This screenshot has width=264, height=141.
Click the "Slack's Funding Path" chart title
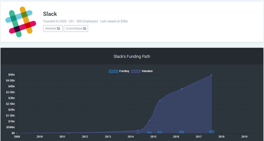(132, 56)
